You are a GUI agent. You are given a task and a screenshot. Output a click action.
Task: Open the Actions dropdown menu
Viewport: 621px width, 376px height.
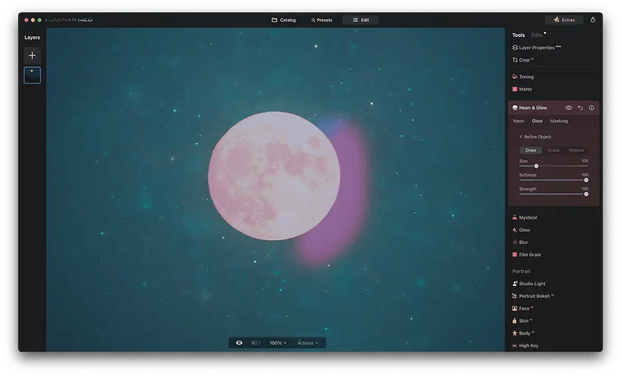(308, 343)
